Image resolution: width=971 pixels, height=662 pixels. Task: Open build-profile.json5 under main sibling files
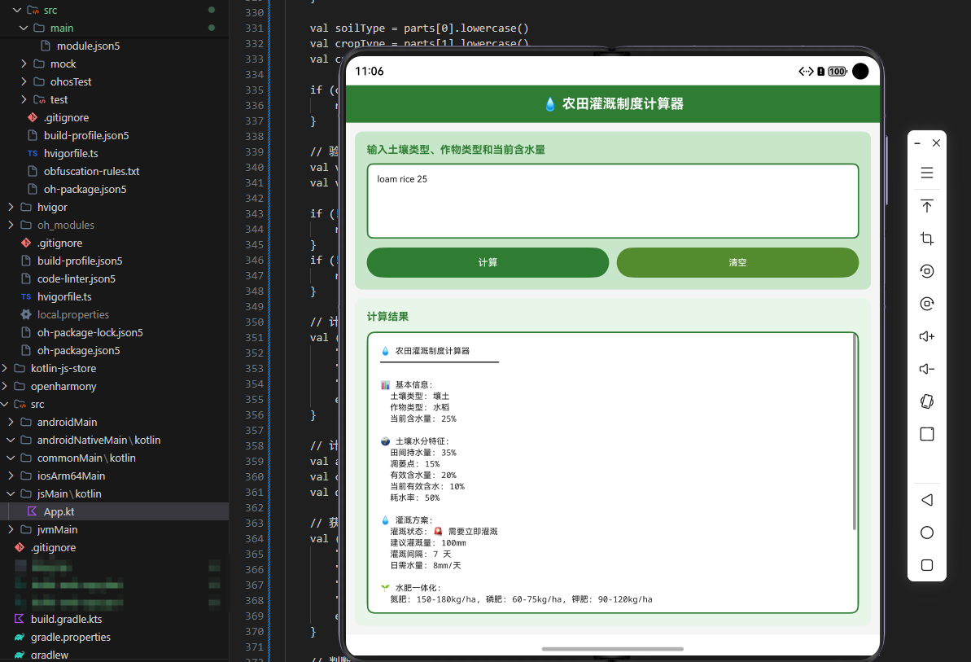86,136
